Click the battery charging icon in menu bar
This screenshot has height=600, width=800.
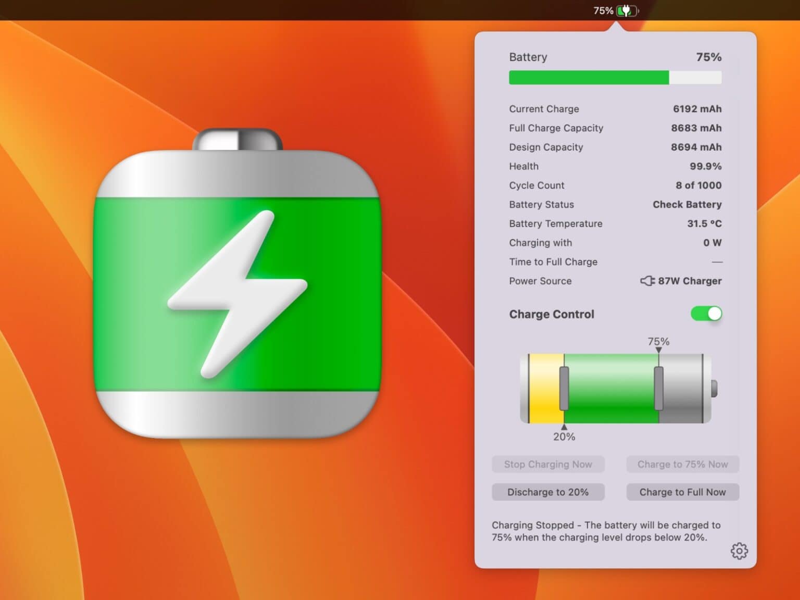[x=628, y=10]
